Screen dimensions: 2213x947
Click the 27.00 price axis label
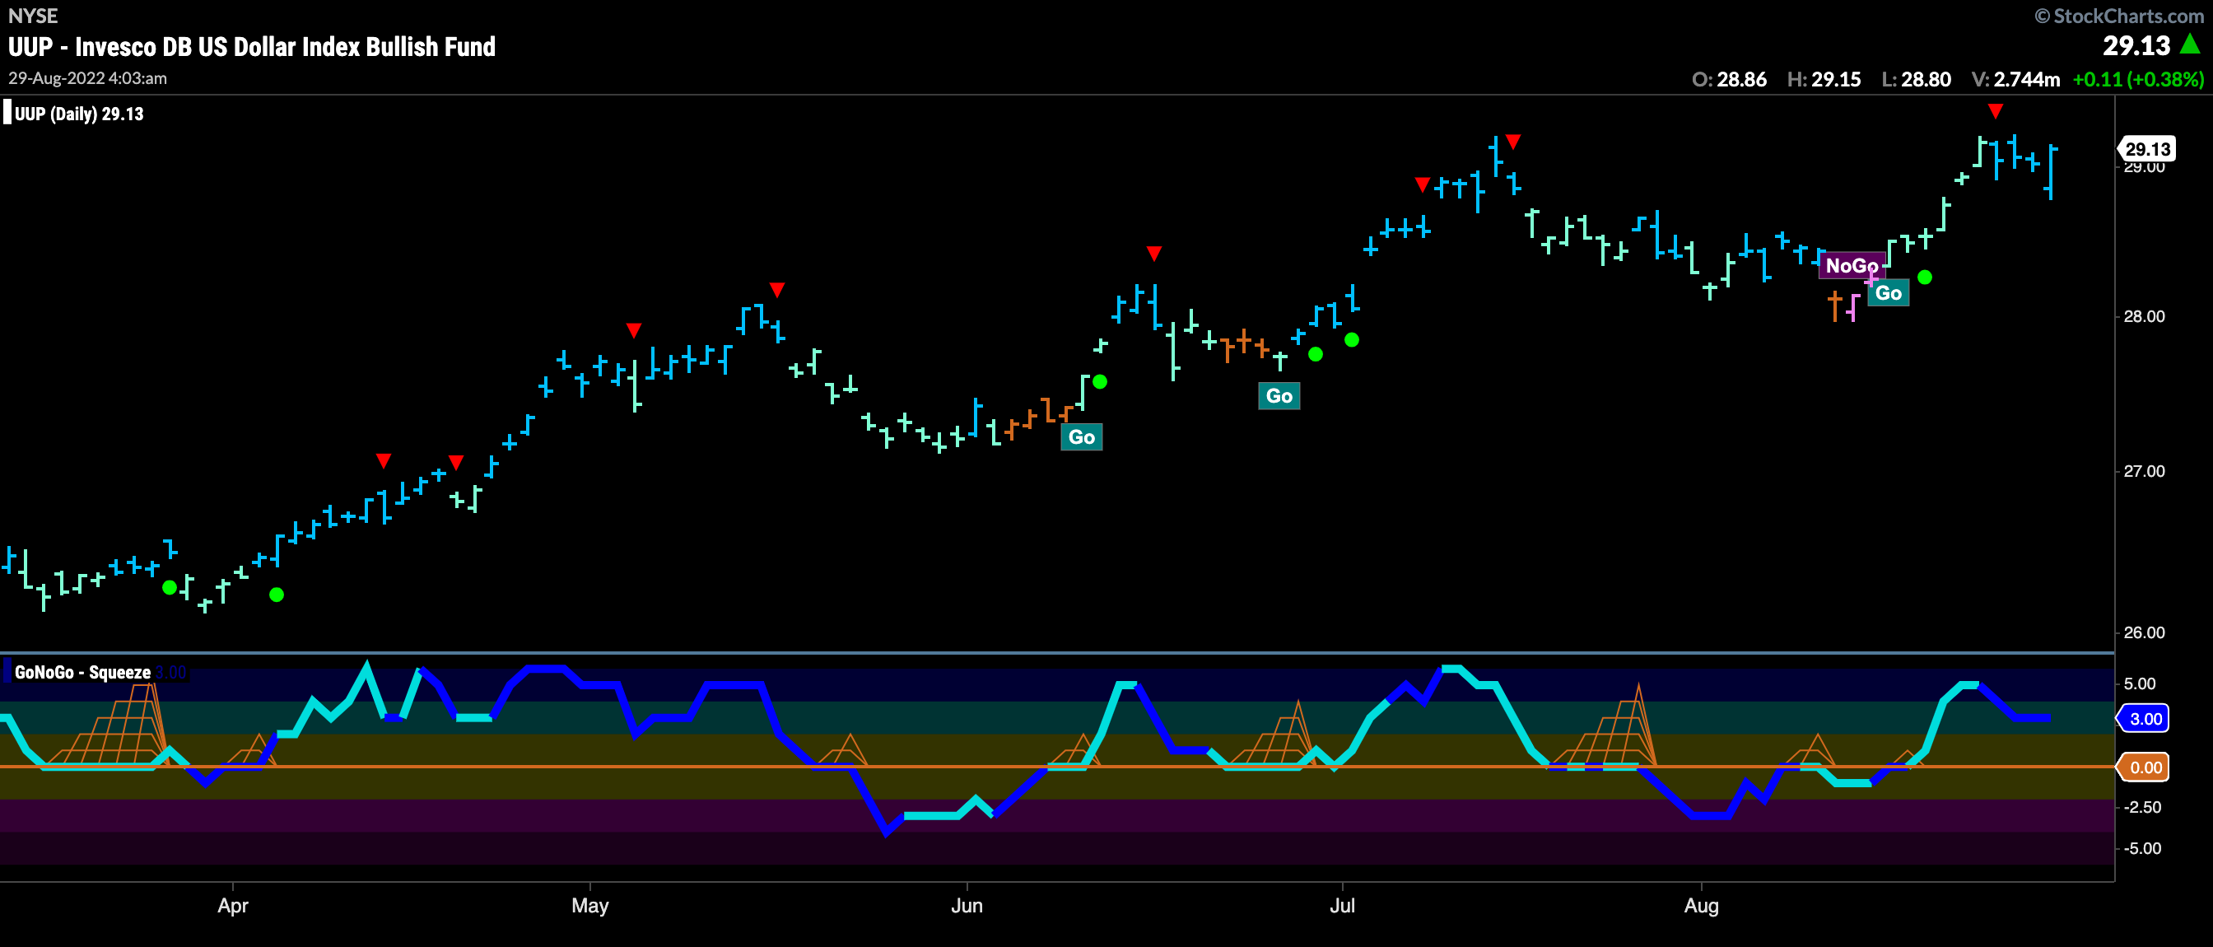point(2145,471)
